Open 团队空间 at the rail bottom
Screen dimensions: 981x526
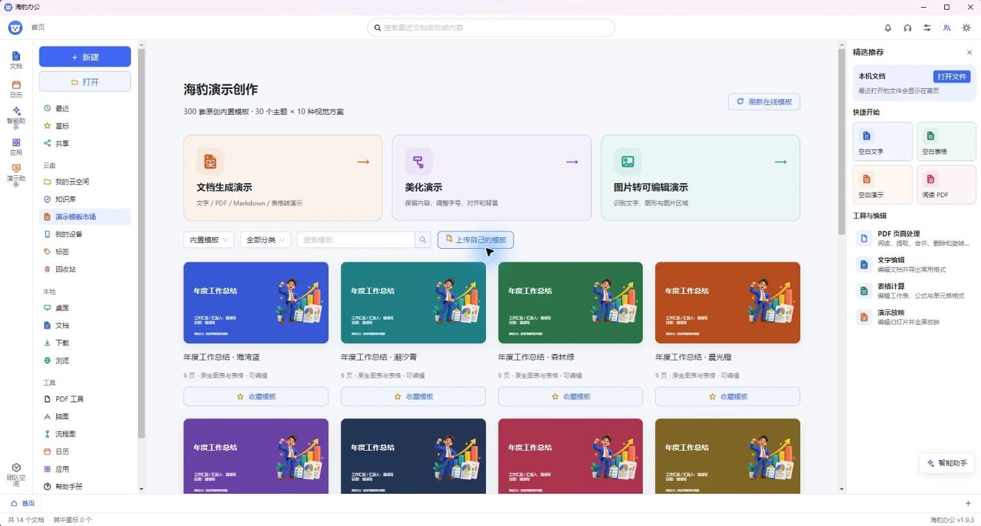point(16,474)
